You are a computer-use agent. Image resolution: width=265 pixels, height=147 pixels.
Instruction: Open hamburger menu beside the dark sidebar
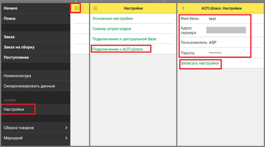77,8
